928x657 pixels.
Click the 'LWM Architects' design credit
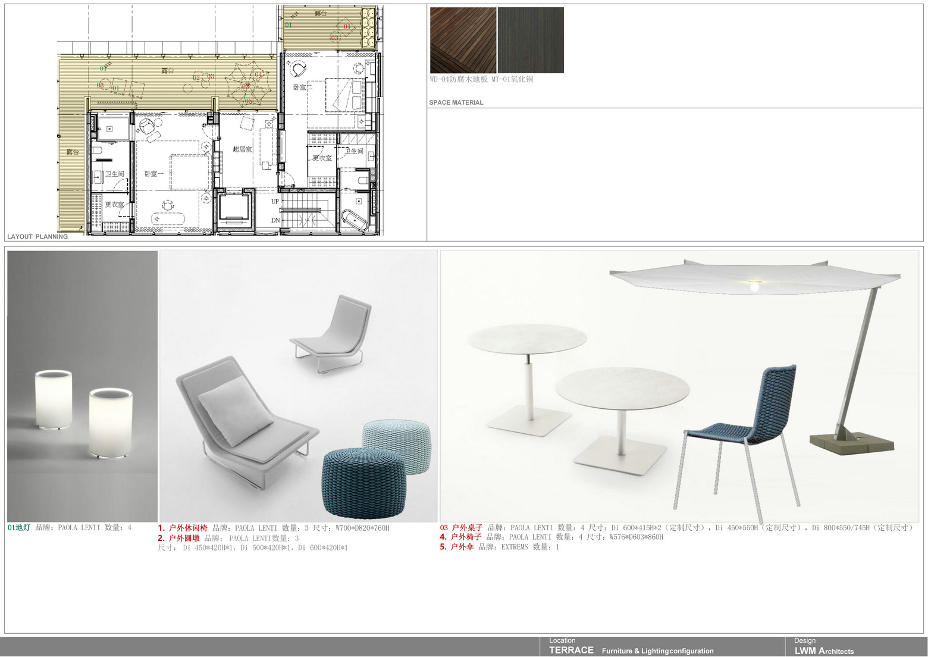[x=824, y=651]
